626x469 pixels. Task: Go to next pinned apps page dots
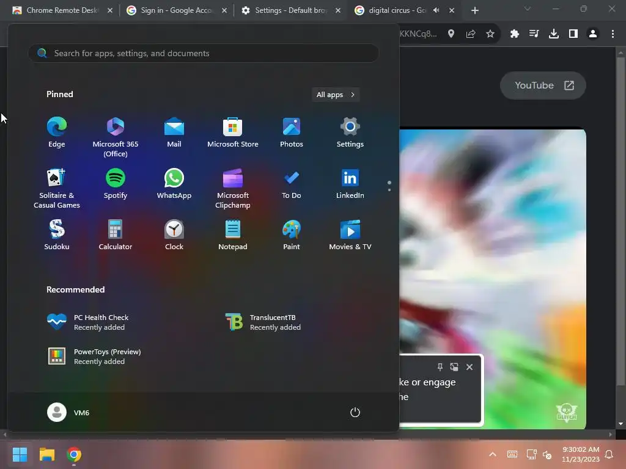pos(389,186)
